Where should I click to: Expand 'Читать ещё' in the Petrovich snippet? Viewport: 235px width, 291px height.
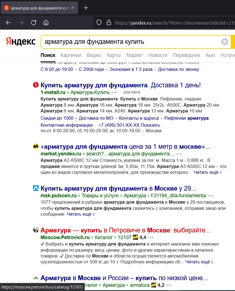pos(199,262)
